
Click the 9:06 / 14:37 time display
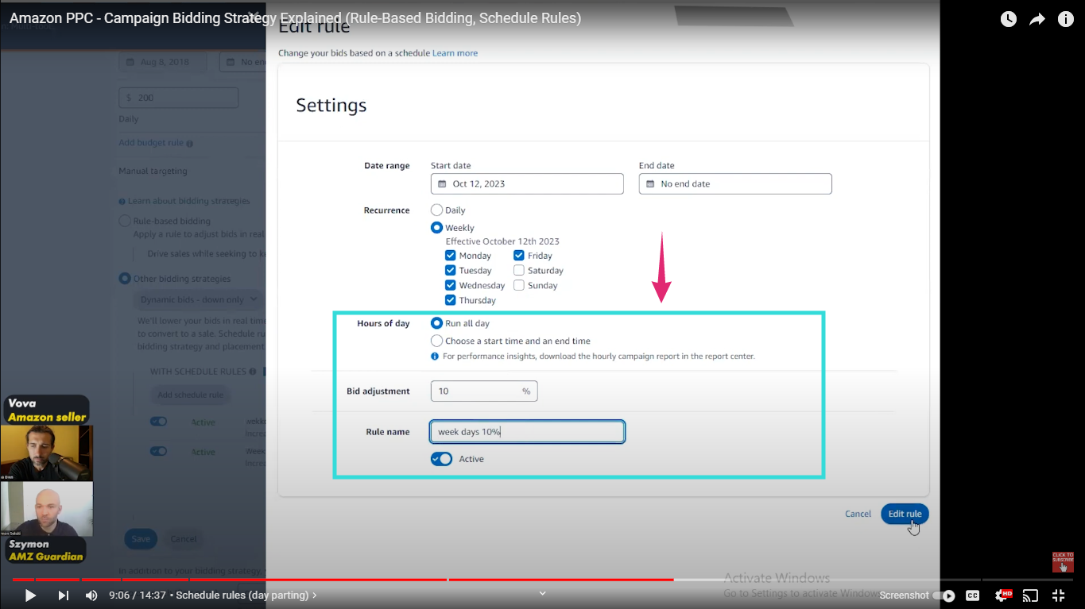[x=138, y=595]
